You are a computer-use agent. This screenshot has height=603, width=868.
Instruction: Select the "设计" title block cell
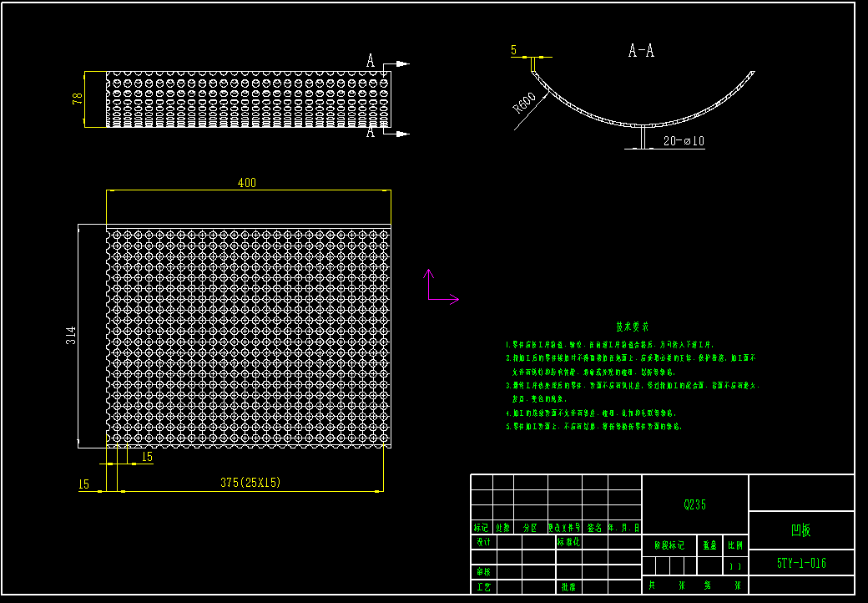483,542
